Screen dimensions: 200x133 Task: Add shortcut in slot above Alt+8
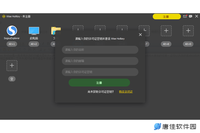click(166, 31)
